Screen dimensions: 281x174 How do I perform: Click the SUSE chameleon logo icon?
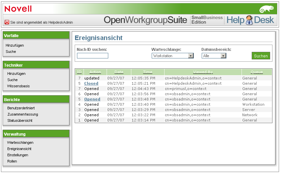point(267,9)
